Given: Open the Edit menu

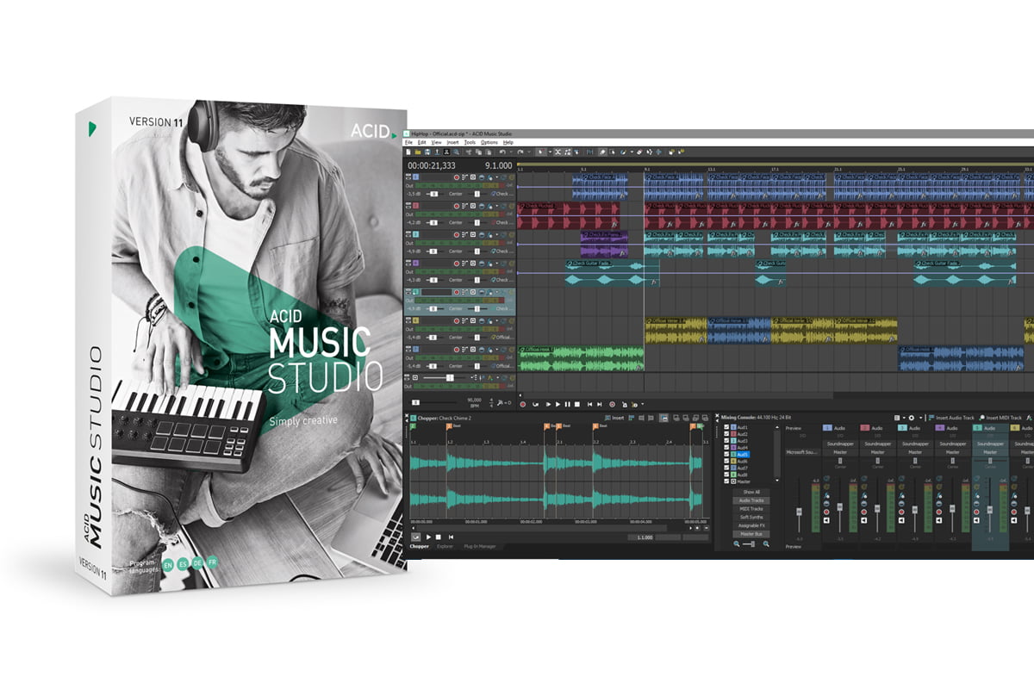Looking at the screenshot, I should pyautogui.click(x=421, y=142).
